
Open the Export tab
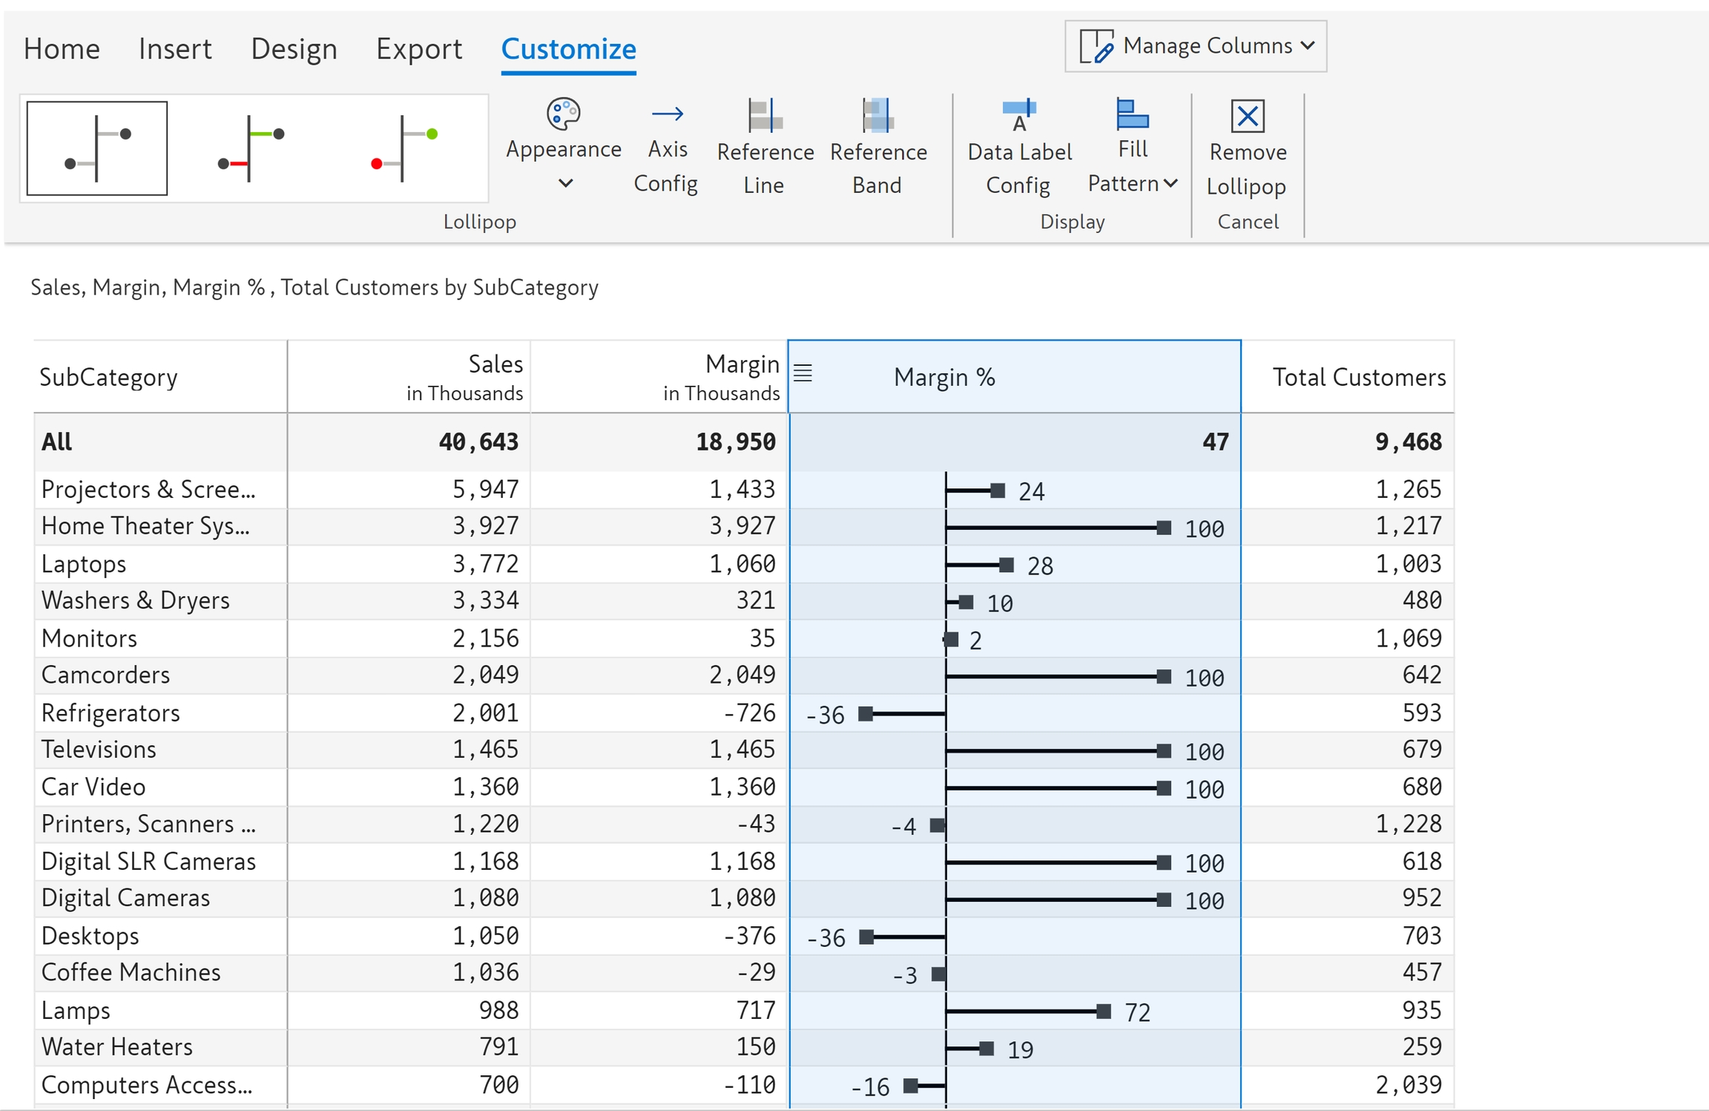[418, 49]
